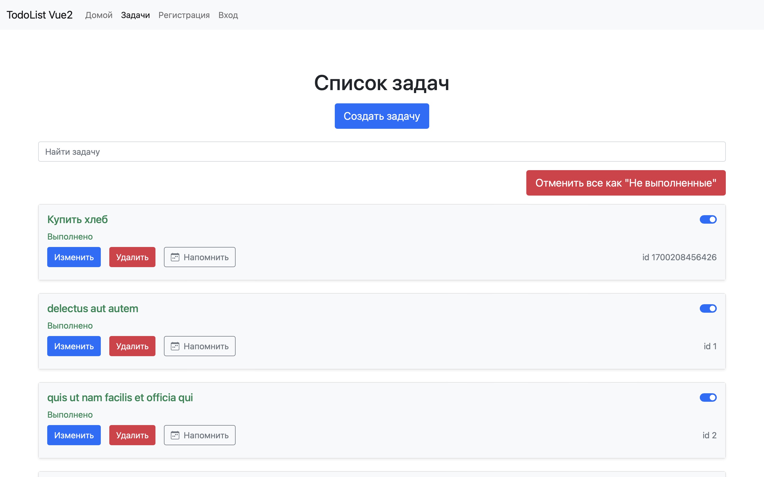Toggle completion switch for Купить хлеб

pos(708,220)
